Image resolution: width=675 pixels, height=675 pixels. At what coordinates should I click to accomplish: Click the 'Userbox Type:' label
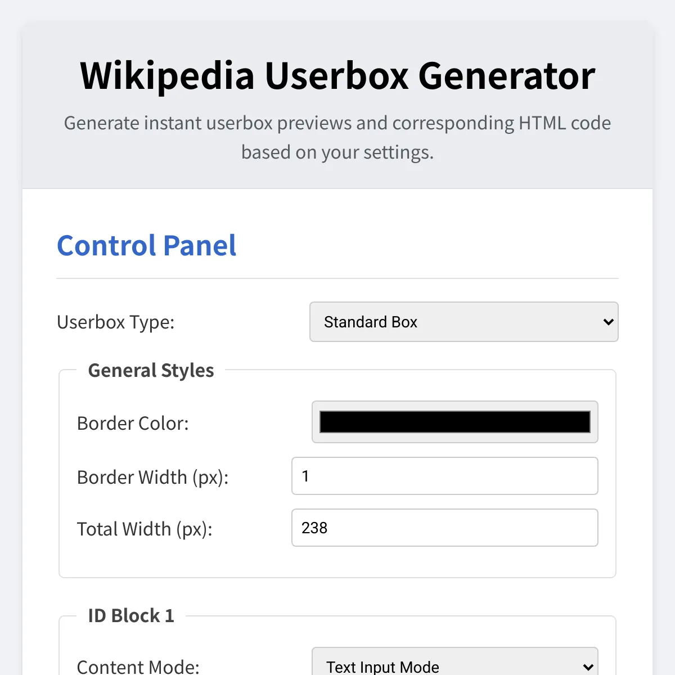tap(116, 322)
